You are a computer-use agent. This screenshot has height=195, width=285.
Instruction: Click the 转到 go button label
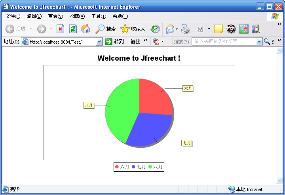pyautogui.click(x=119, y=42)
